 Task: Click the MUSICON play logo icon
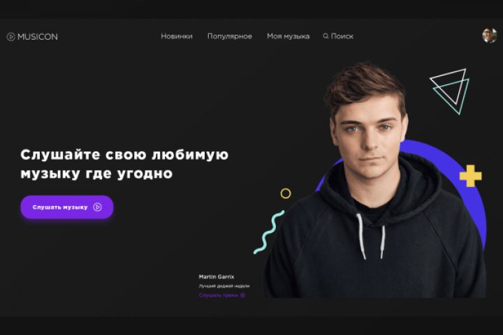pos(11,37)
